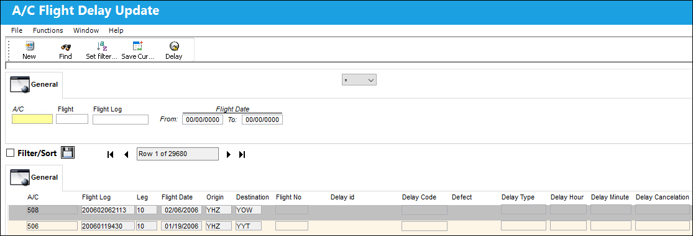Jump to first row arrow
Viewport: 693px width, 236px height.
point(111,154)
